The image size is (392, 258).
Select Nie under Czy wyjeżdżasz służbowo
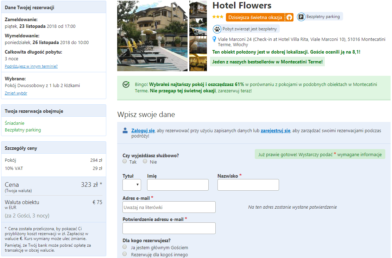coord(145,161)
